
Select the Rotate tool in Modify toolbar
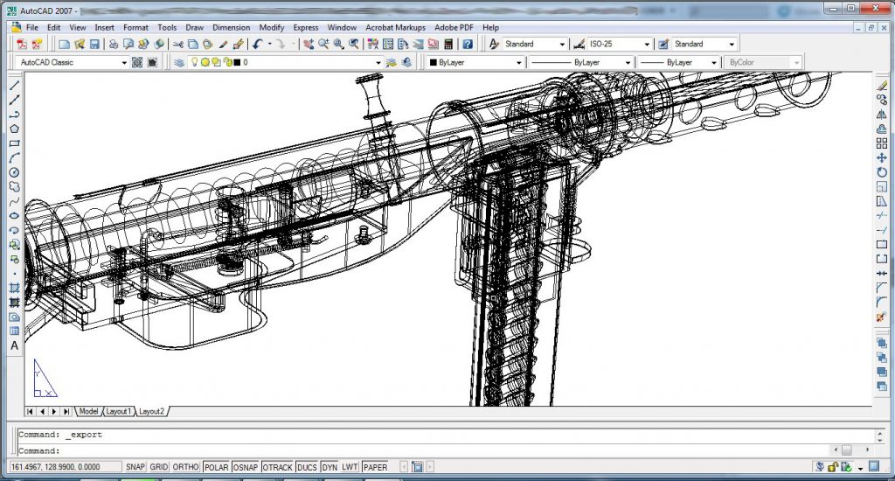click(882, 172)
